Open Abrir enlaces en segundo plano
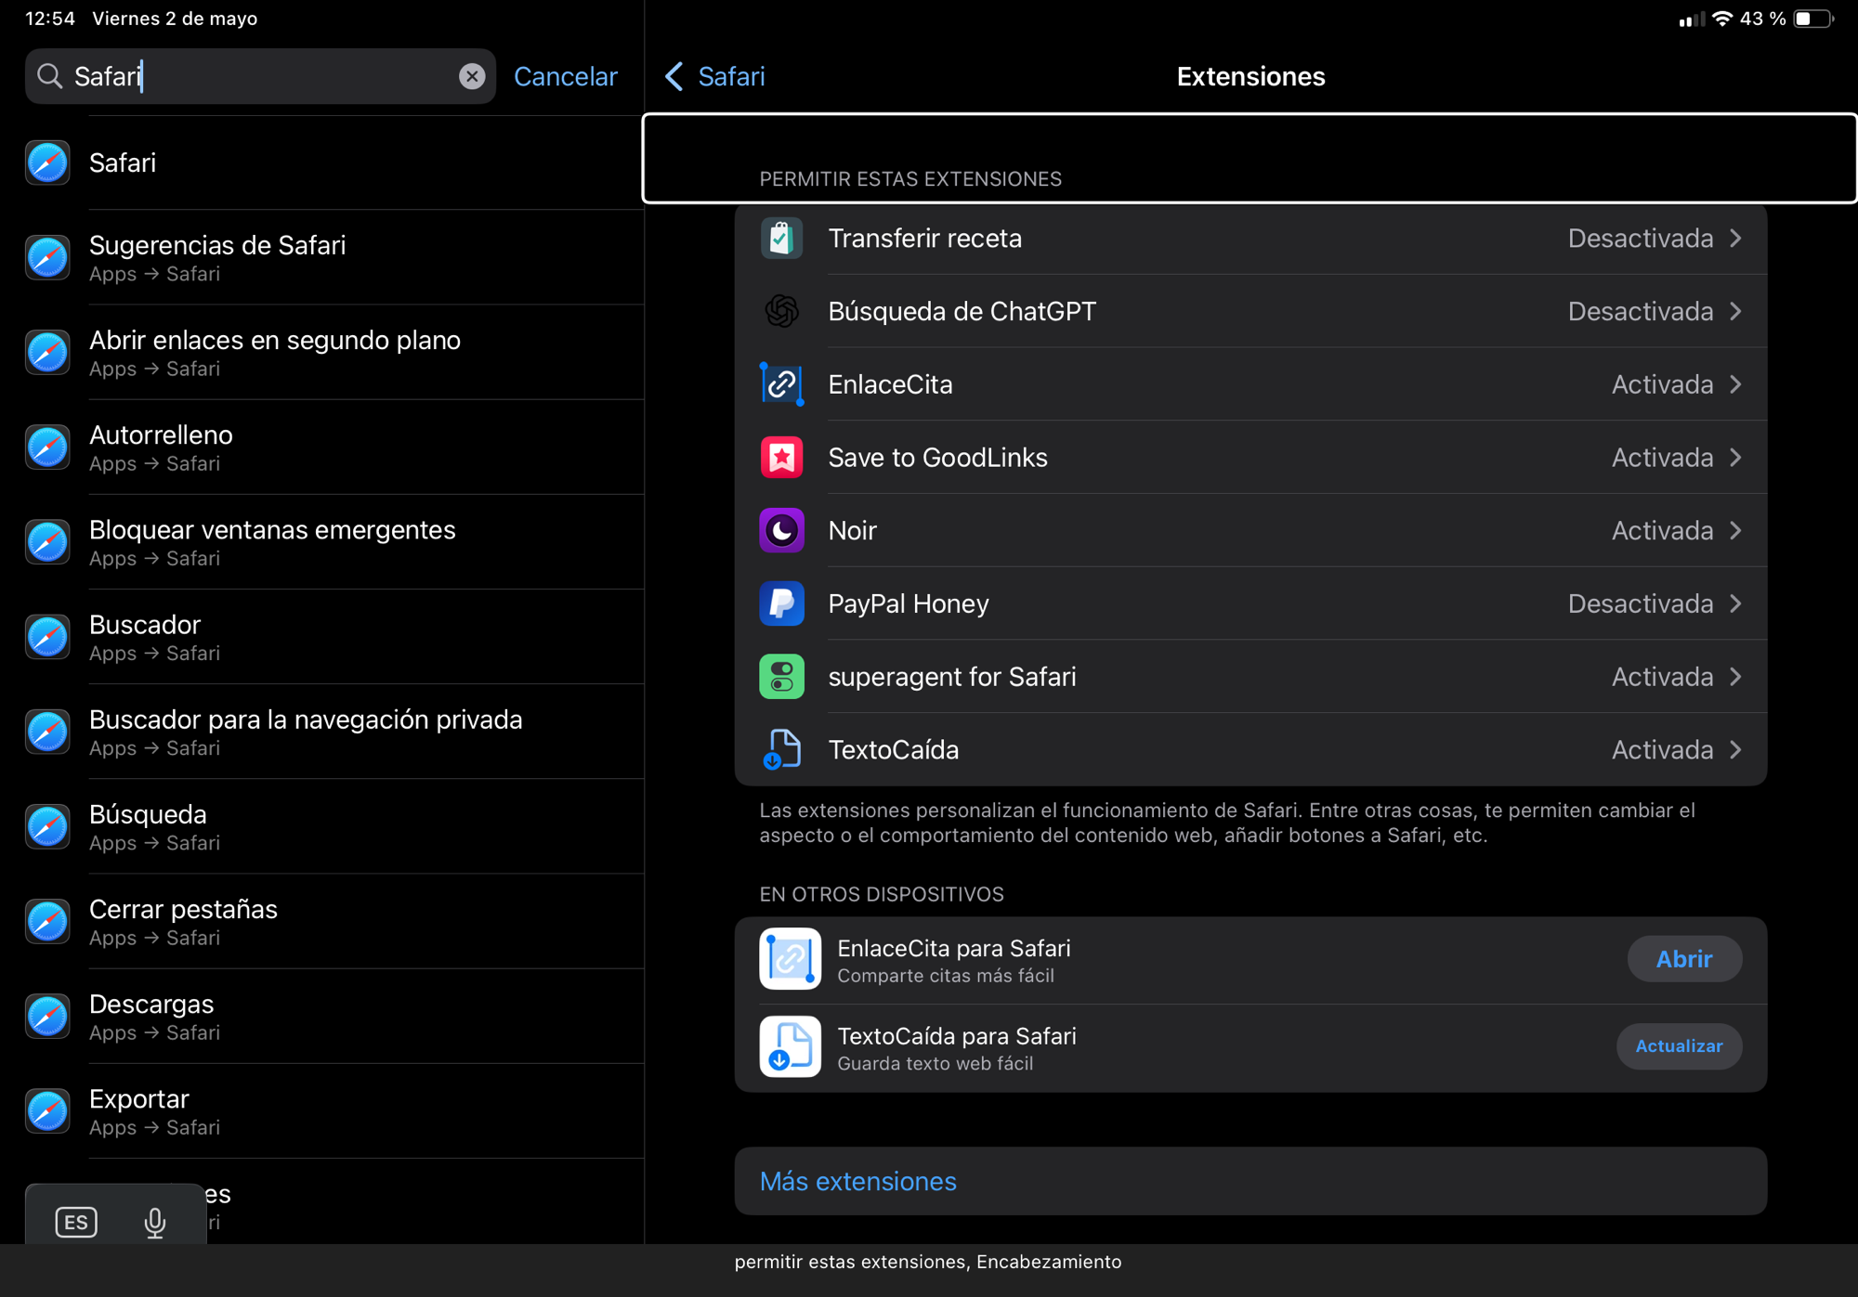This screenshot has width=1858, height=1297. click(x=321, y=352)
